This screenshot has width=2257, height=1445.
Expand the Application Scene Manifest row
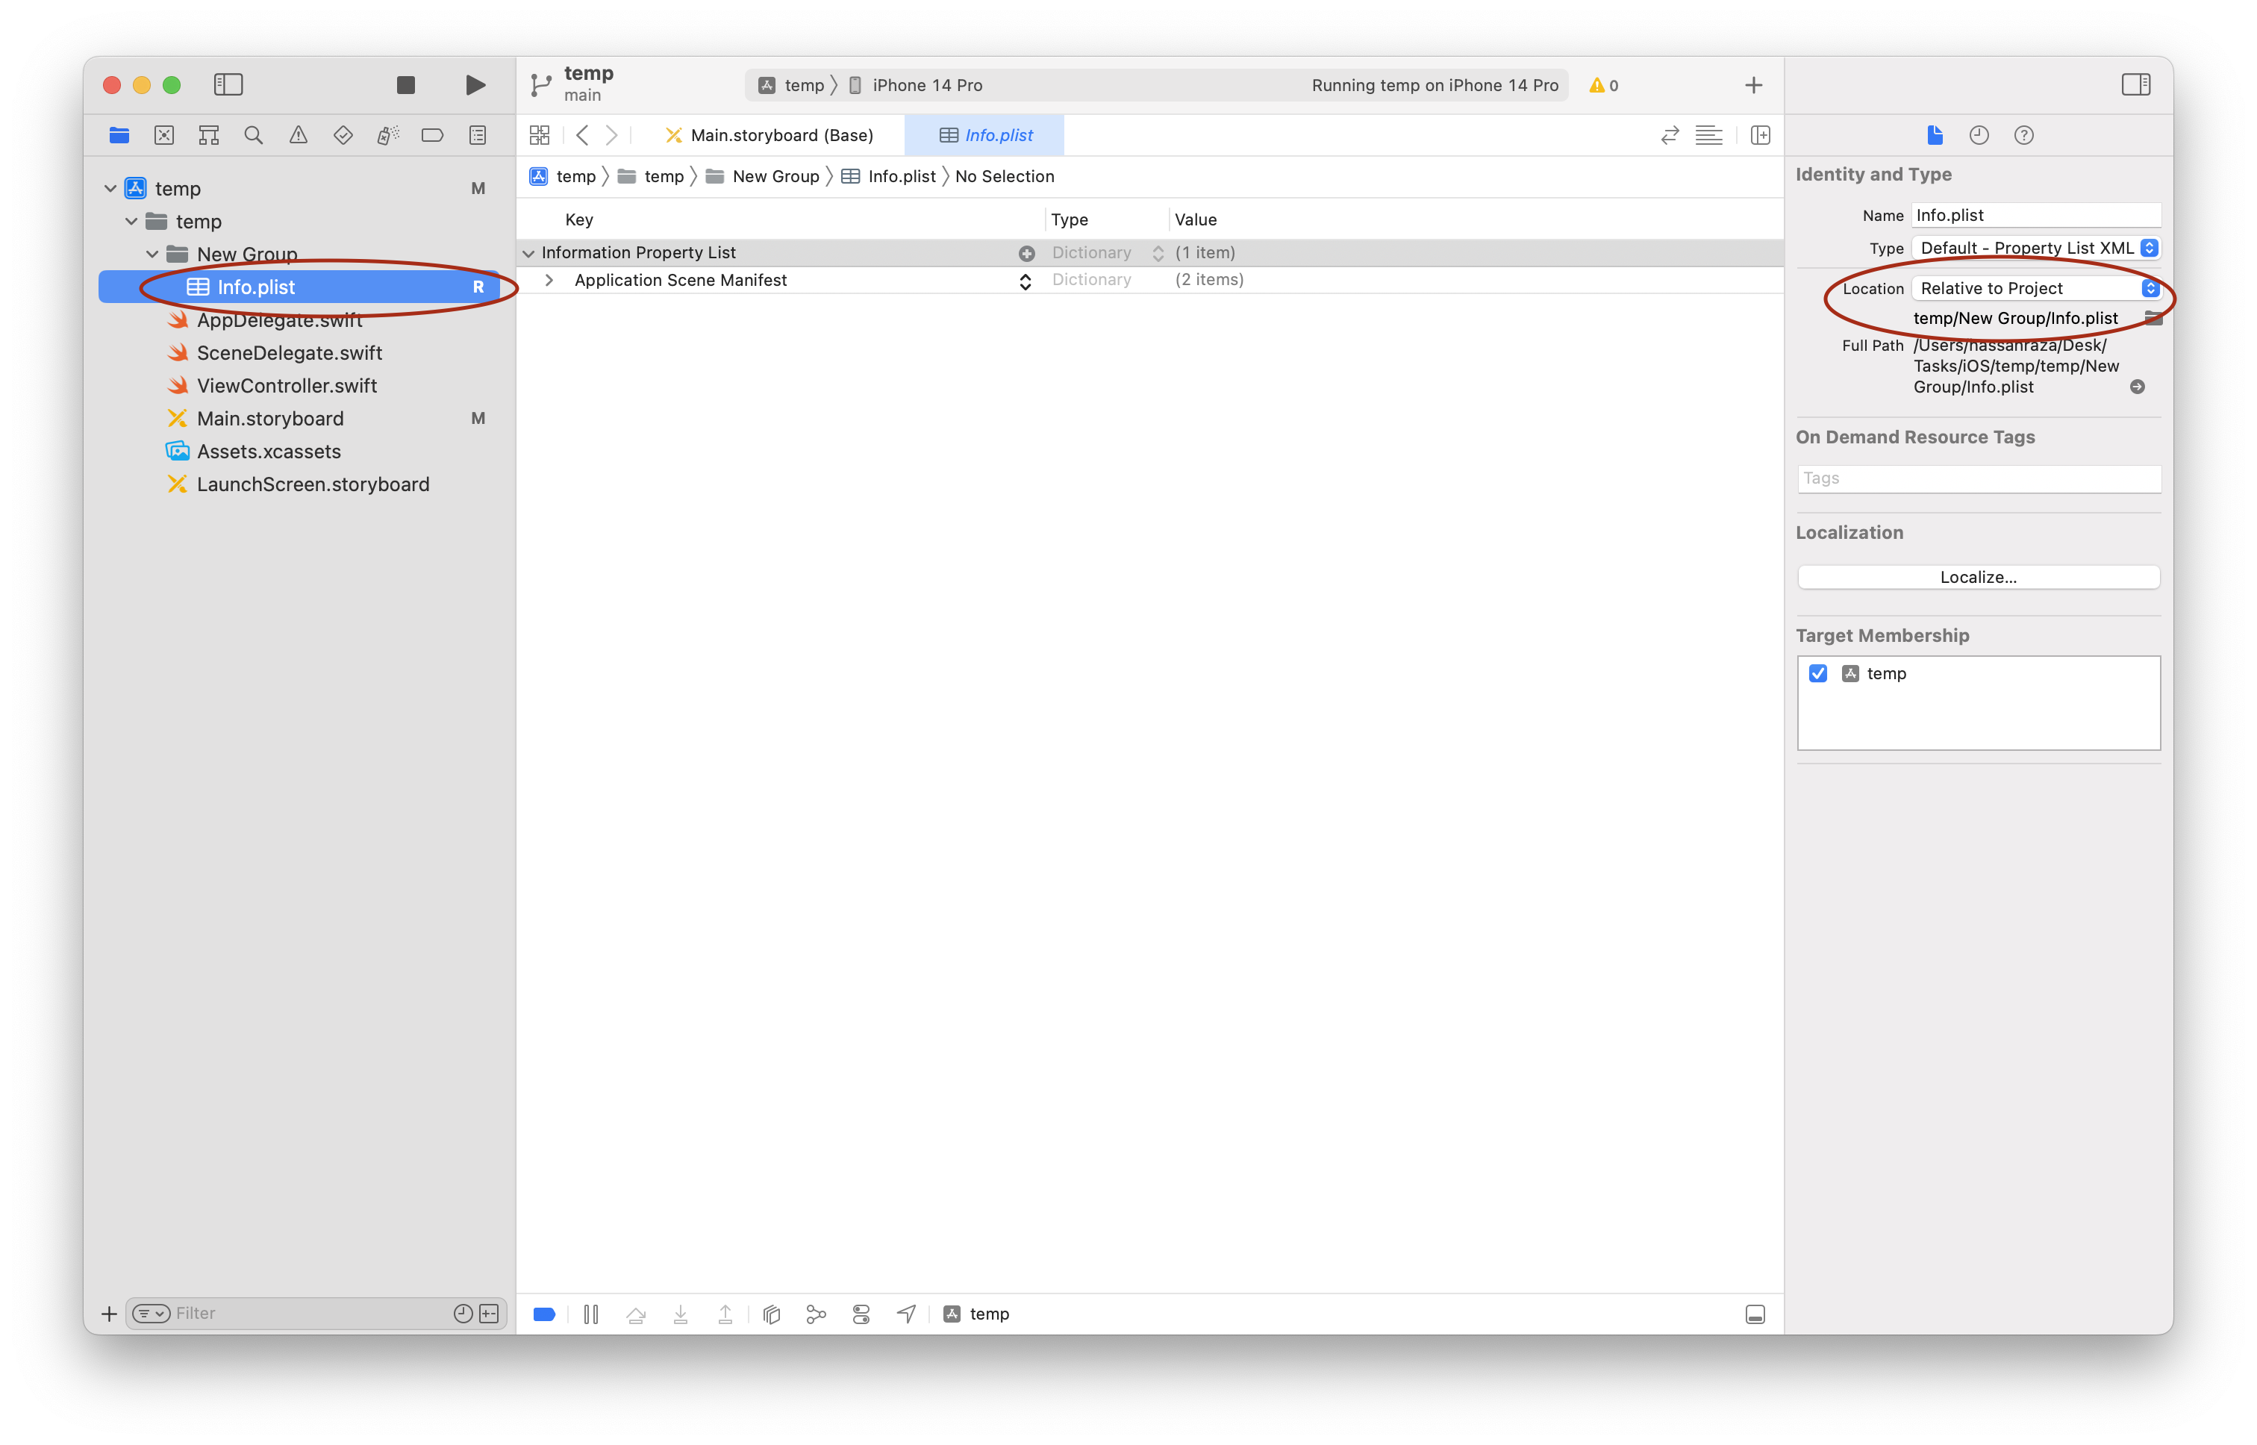[549, 281]
